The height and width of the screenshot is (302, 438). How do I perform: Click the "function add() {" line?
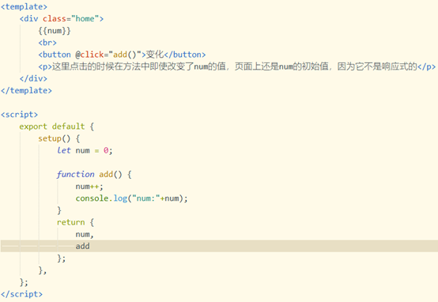coord(94,175)
